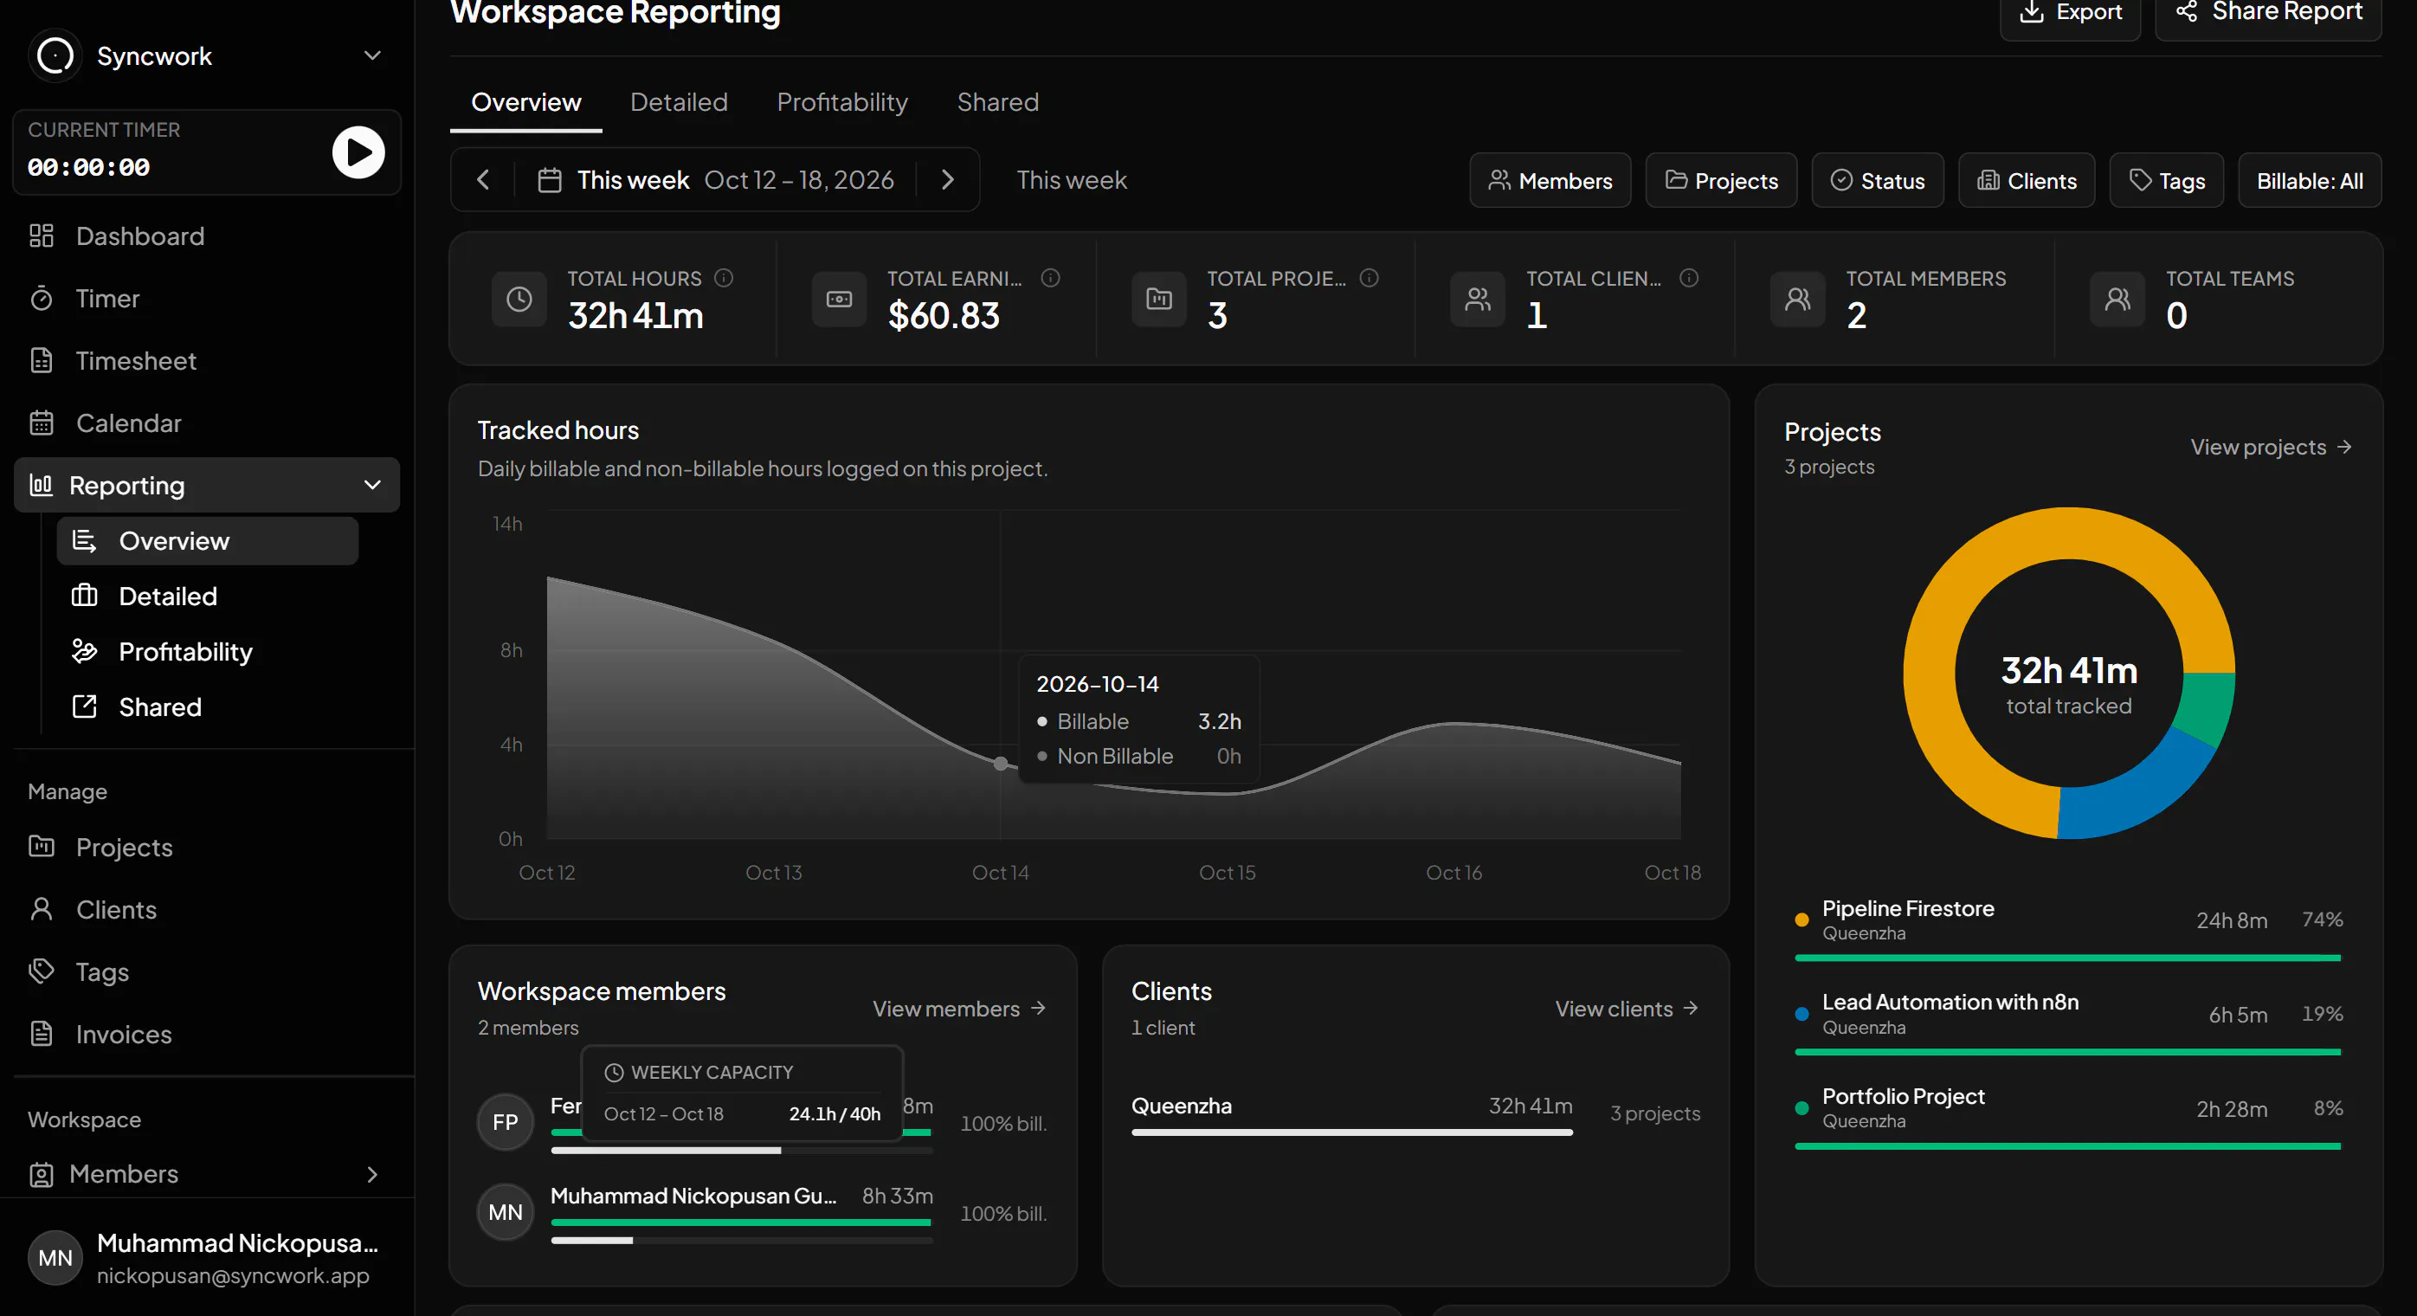
Task: Click the Total Hours info icon
Action: pos(724,278)
